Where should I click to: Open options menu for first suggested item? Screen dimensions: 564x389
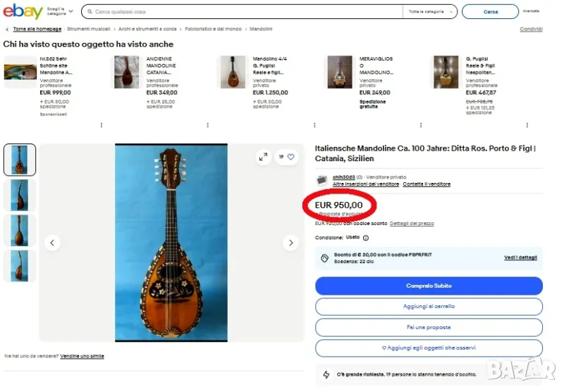coord(101,125)
